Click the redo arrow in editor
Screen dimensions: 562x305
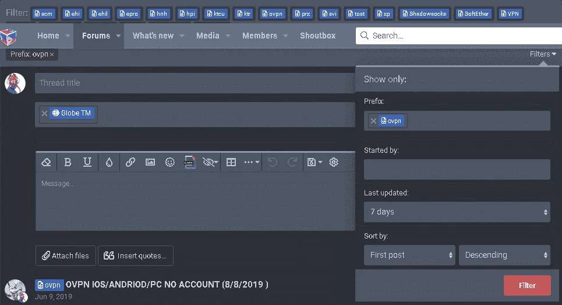click(292, 162)
